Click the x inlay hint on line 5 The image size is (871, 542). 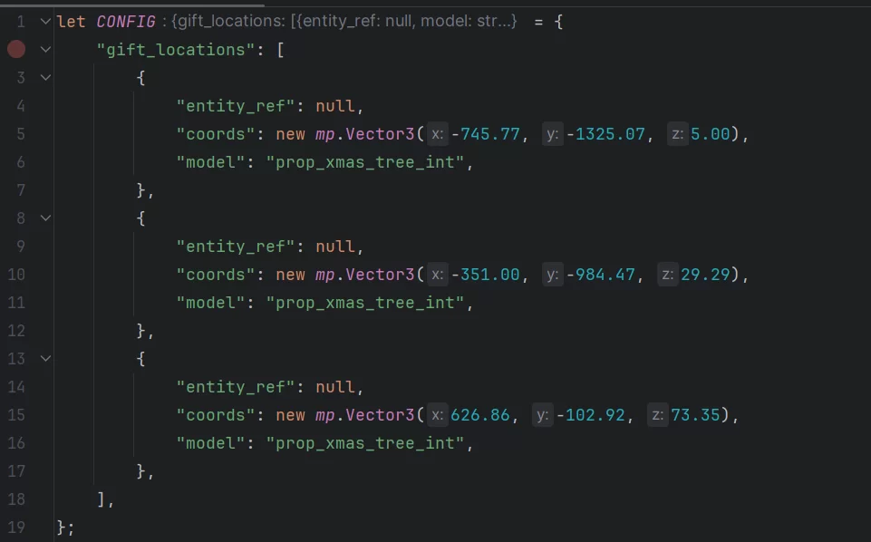click(x=437, y=133)
